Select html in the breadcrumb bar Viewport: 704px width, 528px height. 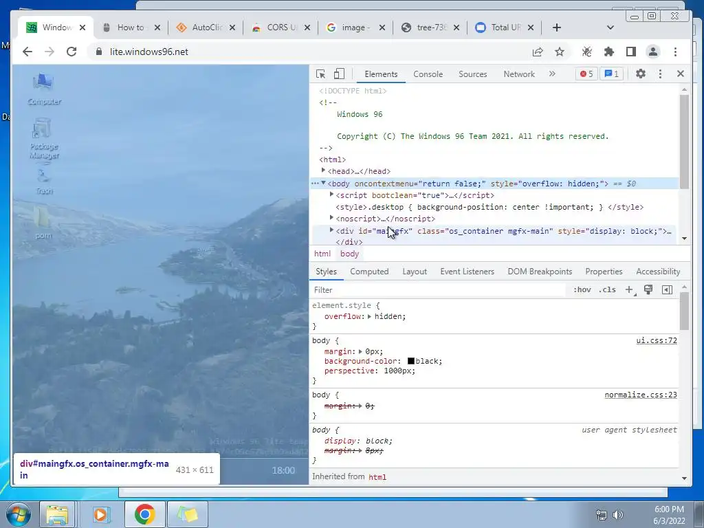(322, 254)
